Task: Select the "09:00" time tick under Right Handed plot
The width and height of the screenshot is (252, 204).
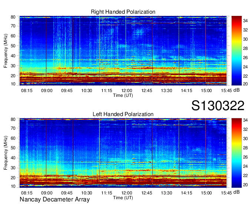Action: 47,91
